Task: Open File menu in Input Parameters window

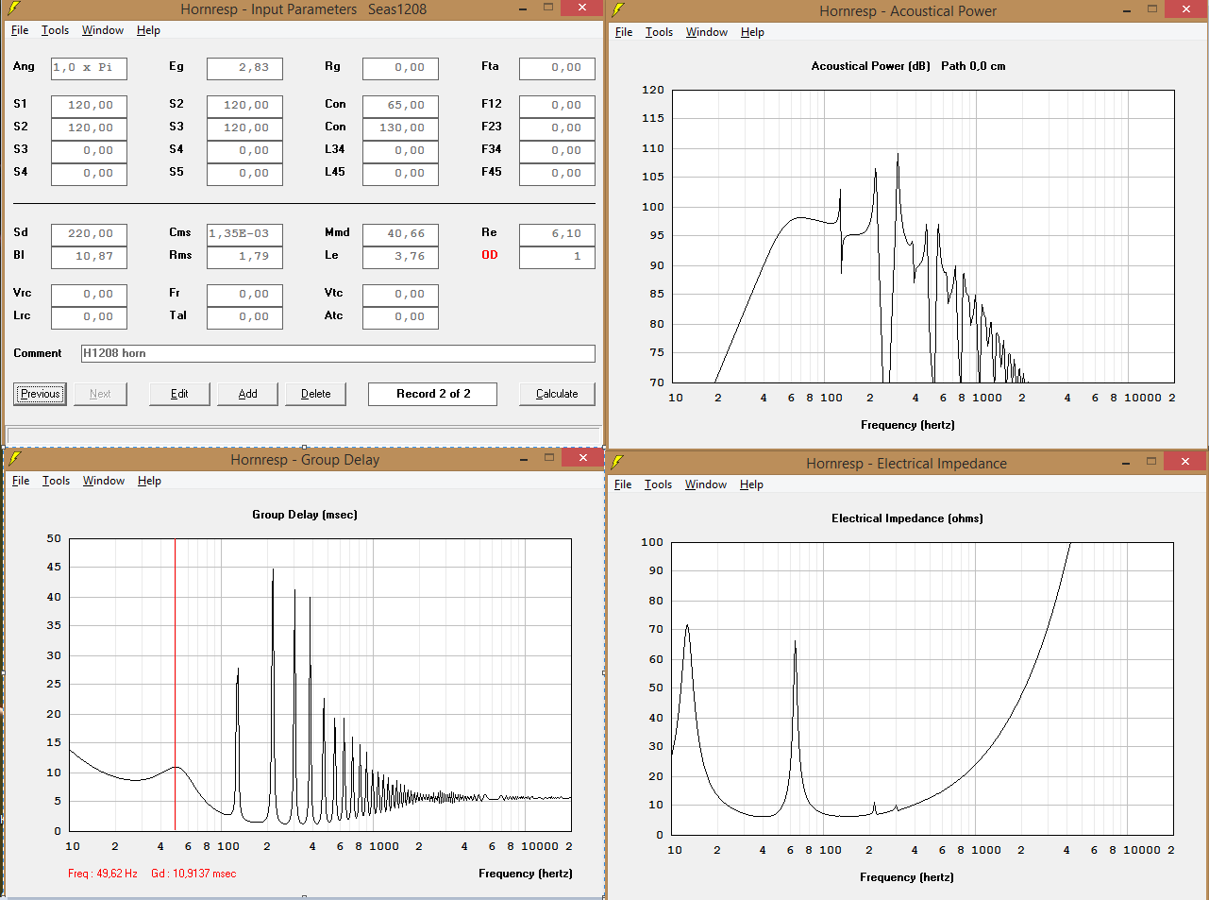Action: pos(20,30)
